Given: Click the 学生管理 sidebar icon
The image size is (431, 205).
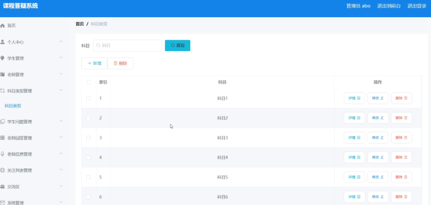Looking at the screenshot, I should 3,58.
